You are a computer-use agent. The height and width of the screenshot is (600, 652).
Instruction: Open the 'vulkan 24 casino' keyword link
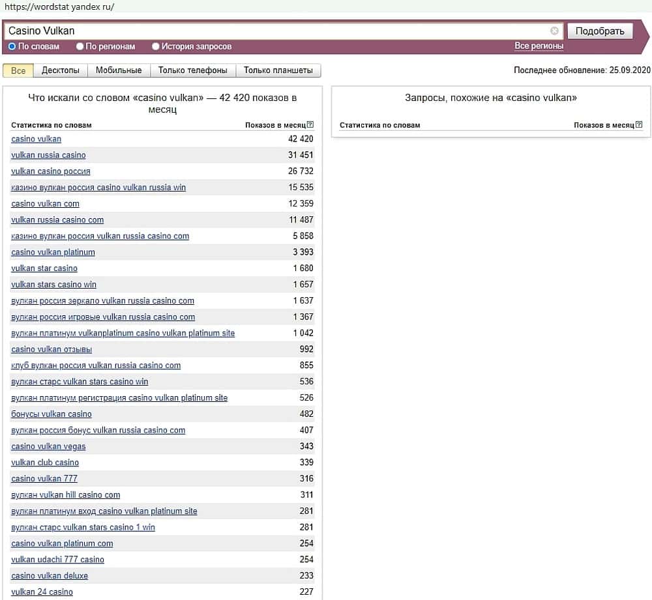42,592
